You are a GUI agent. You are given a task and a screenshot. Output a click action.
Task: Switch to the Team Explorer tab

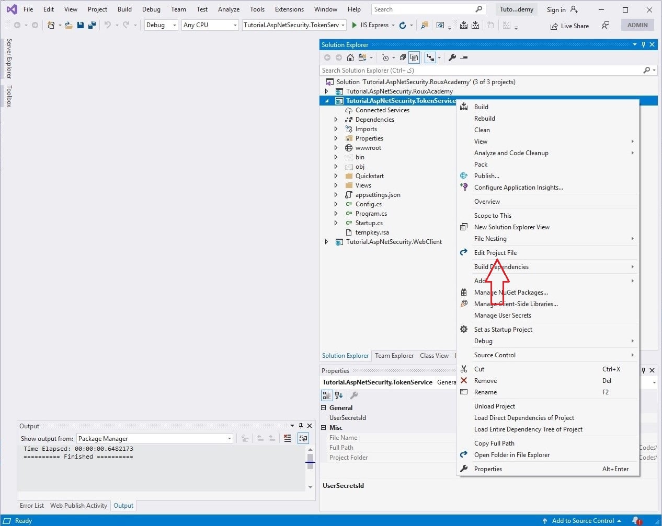(394, 356)
